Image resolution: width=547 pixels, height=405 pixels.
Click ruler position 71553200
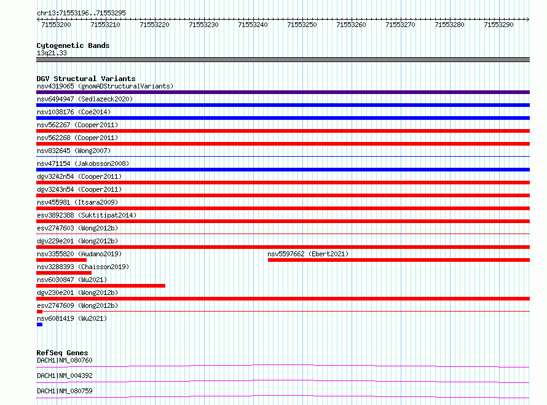[x=56, y=25]
